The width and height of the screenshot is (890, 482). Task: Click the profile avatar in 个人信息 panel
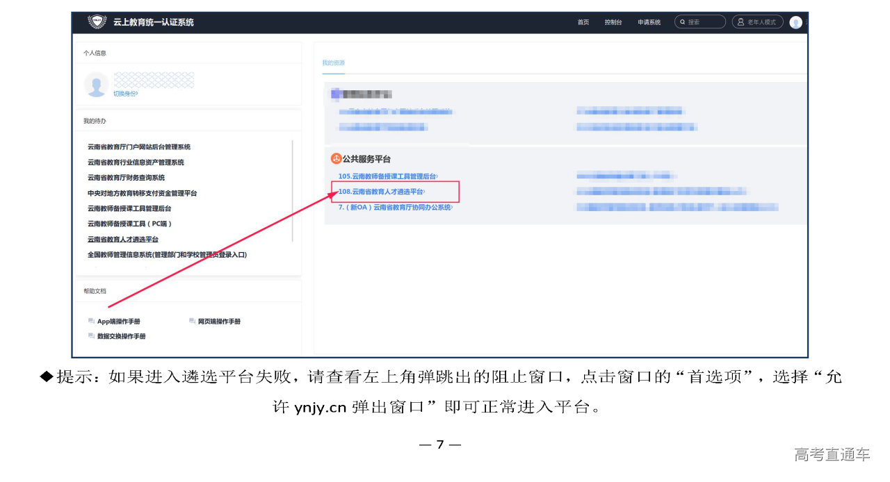[96, 84]
